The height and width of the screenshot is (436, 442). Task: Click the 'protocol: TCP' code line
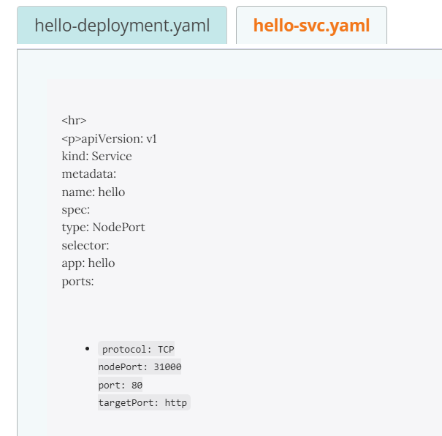point(137,349)
